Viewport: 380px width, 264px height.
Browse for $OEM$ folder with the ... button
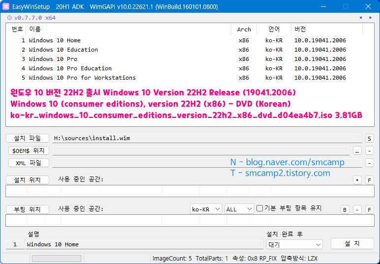pyautogui.click(x=357, y=151)
